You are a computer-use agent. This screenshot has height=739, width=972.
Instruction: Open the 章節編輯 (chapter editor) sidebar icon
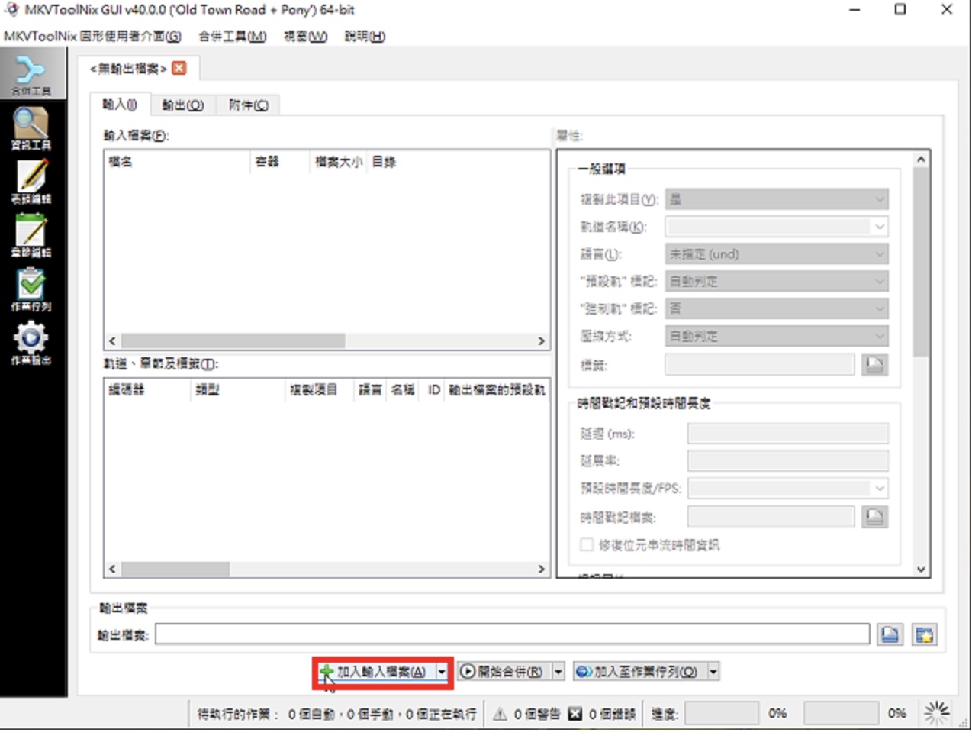[31, 235]
